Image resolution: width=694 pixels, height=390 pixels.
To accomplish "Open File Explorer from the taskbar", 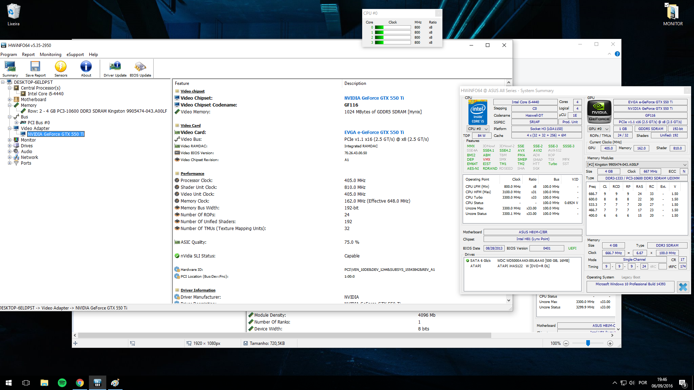I will tap(44, 383).
